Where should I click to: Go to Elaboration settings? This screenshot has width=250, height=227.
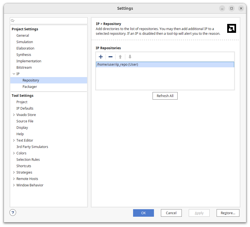coord(25,48)
